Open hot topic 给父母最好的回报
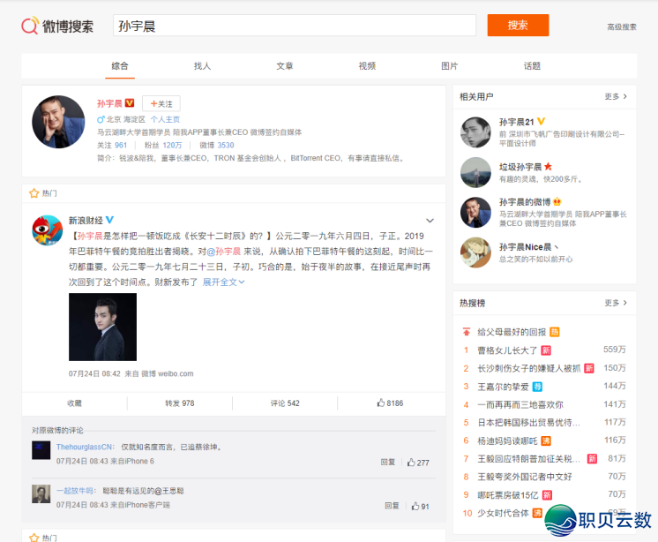The image size is (658, 542). [512, 332]
